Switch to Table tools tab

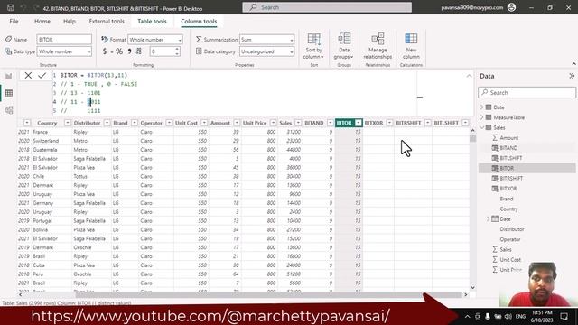(152, 22)
